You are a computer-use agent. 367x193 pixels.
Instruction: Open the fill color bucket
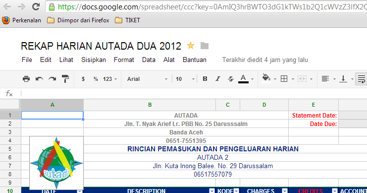click(x=266, y=78)
